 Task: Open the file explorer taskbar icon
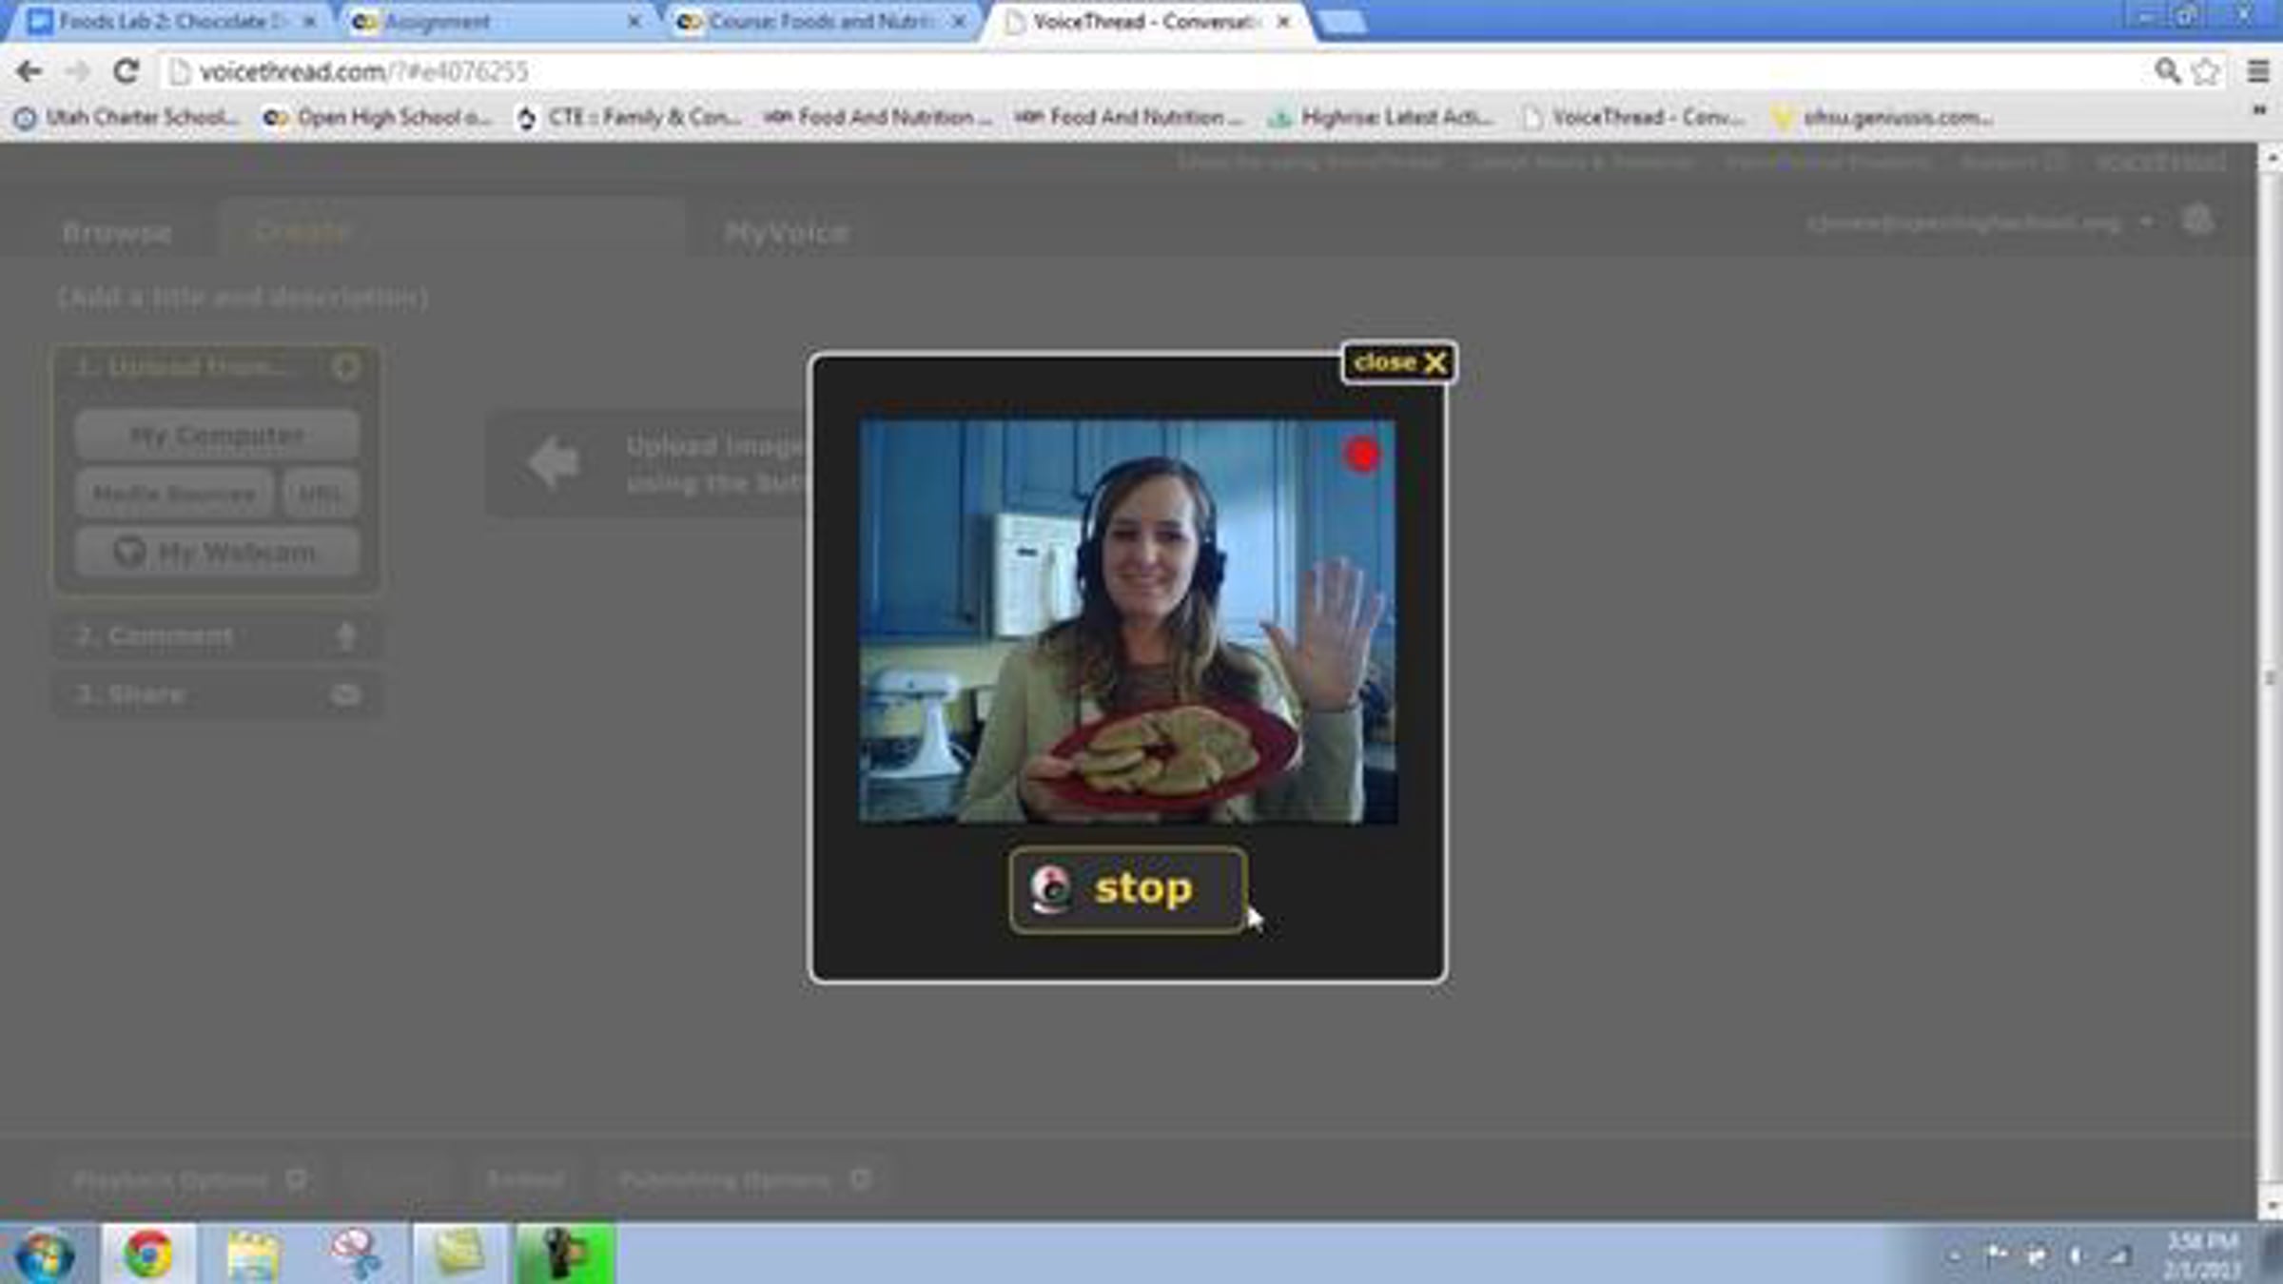(253, 1255)
